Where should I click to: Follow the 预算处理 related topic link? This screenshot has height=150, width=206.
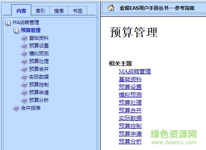130,102
